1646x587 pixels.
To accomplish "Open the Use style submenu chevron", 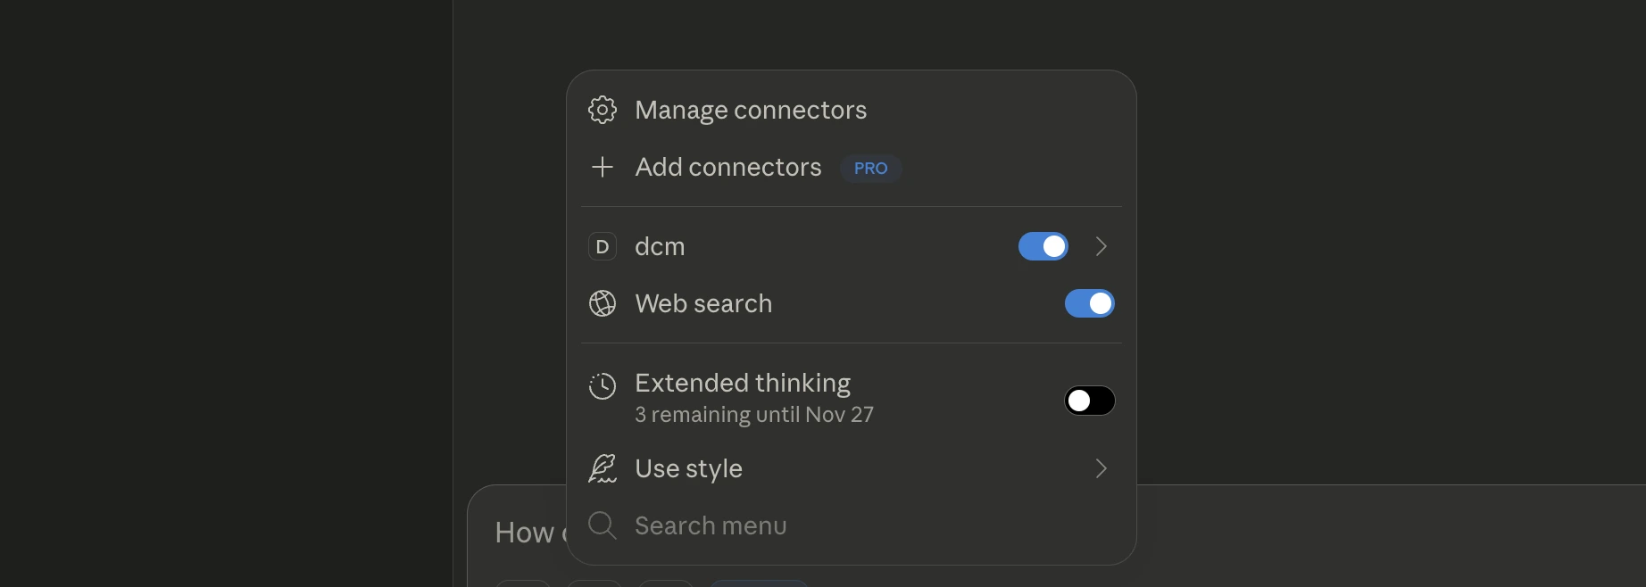I will (x=1101, y=468).
